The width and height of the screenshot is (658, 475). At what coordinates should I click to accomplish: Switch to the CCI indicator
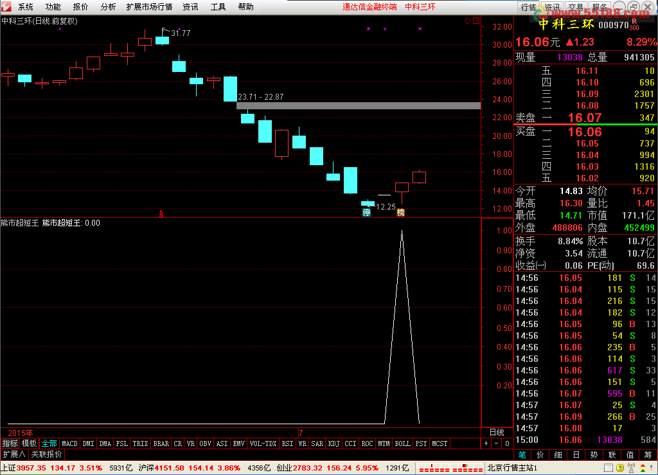pos(350,443)
